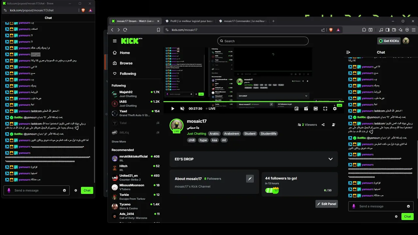This screenshot has width=418, height=235.
Task: Play the mosaic17 stream video
Action: [173, 109]
